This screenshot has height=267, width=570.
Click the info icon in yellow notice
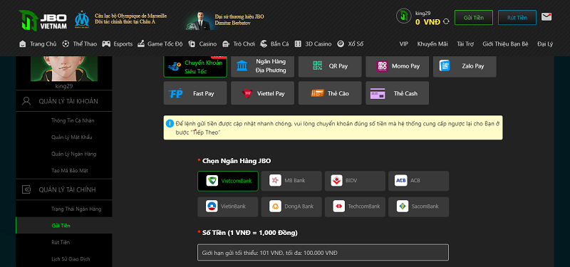pos(170,123)
